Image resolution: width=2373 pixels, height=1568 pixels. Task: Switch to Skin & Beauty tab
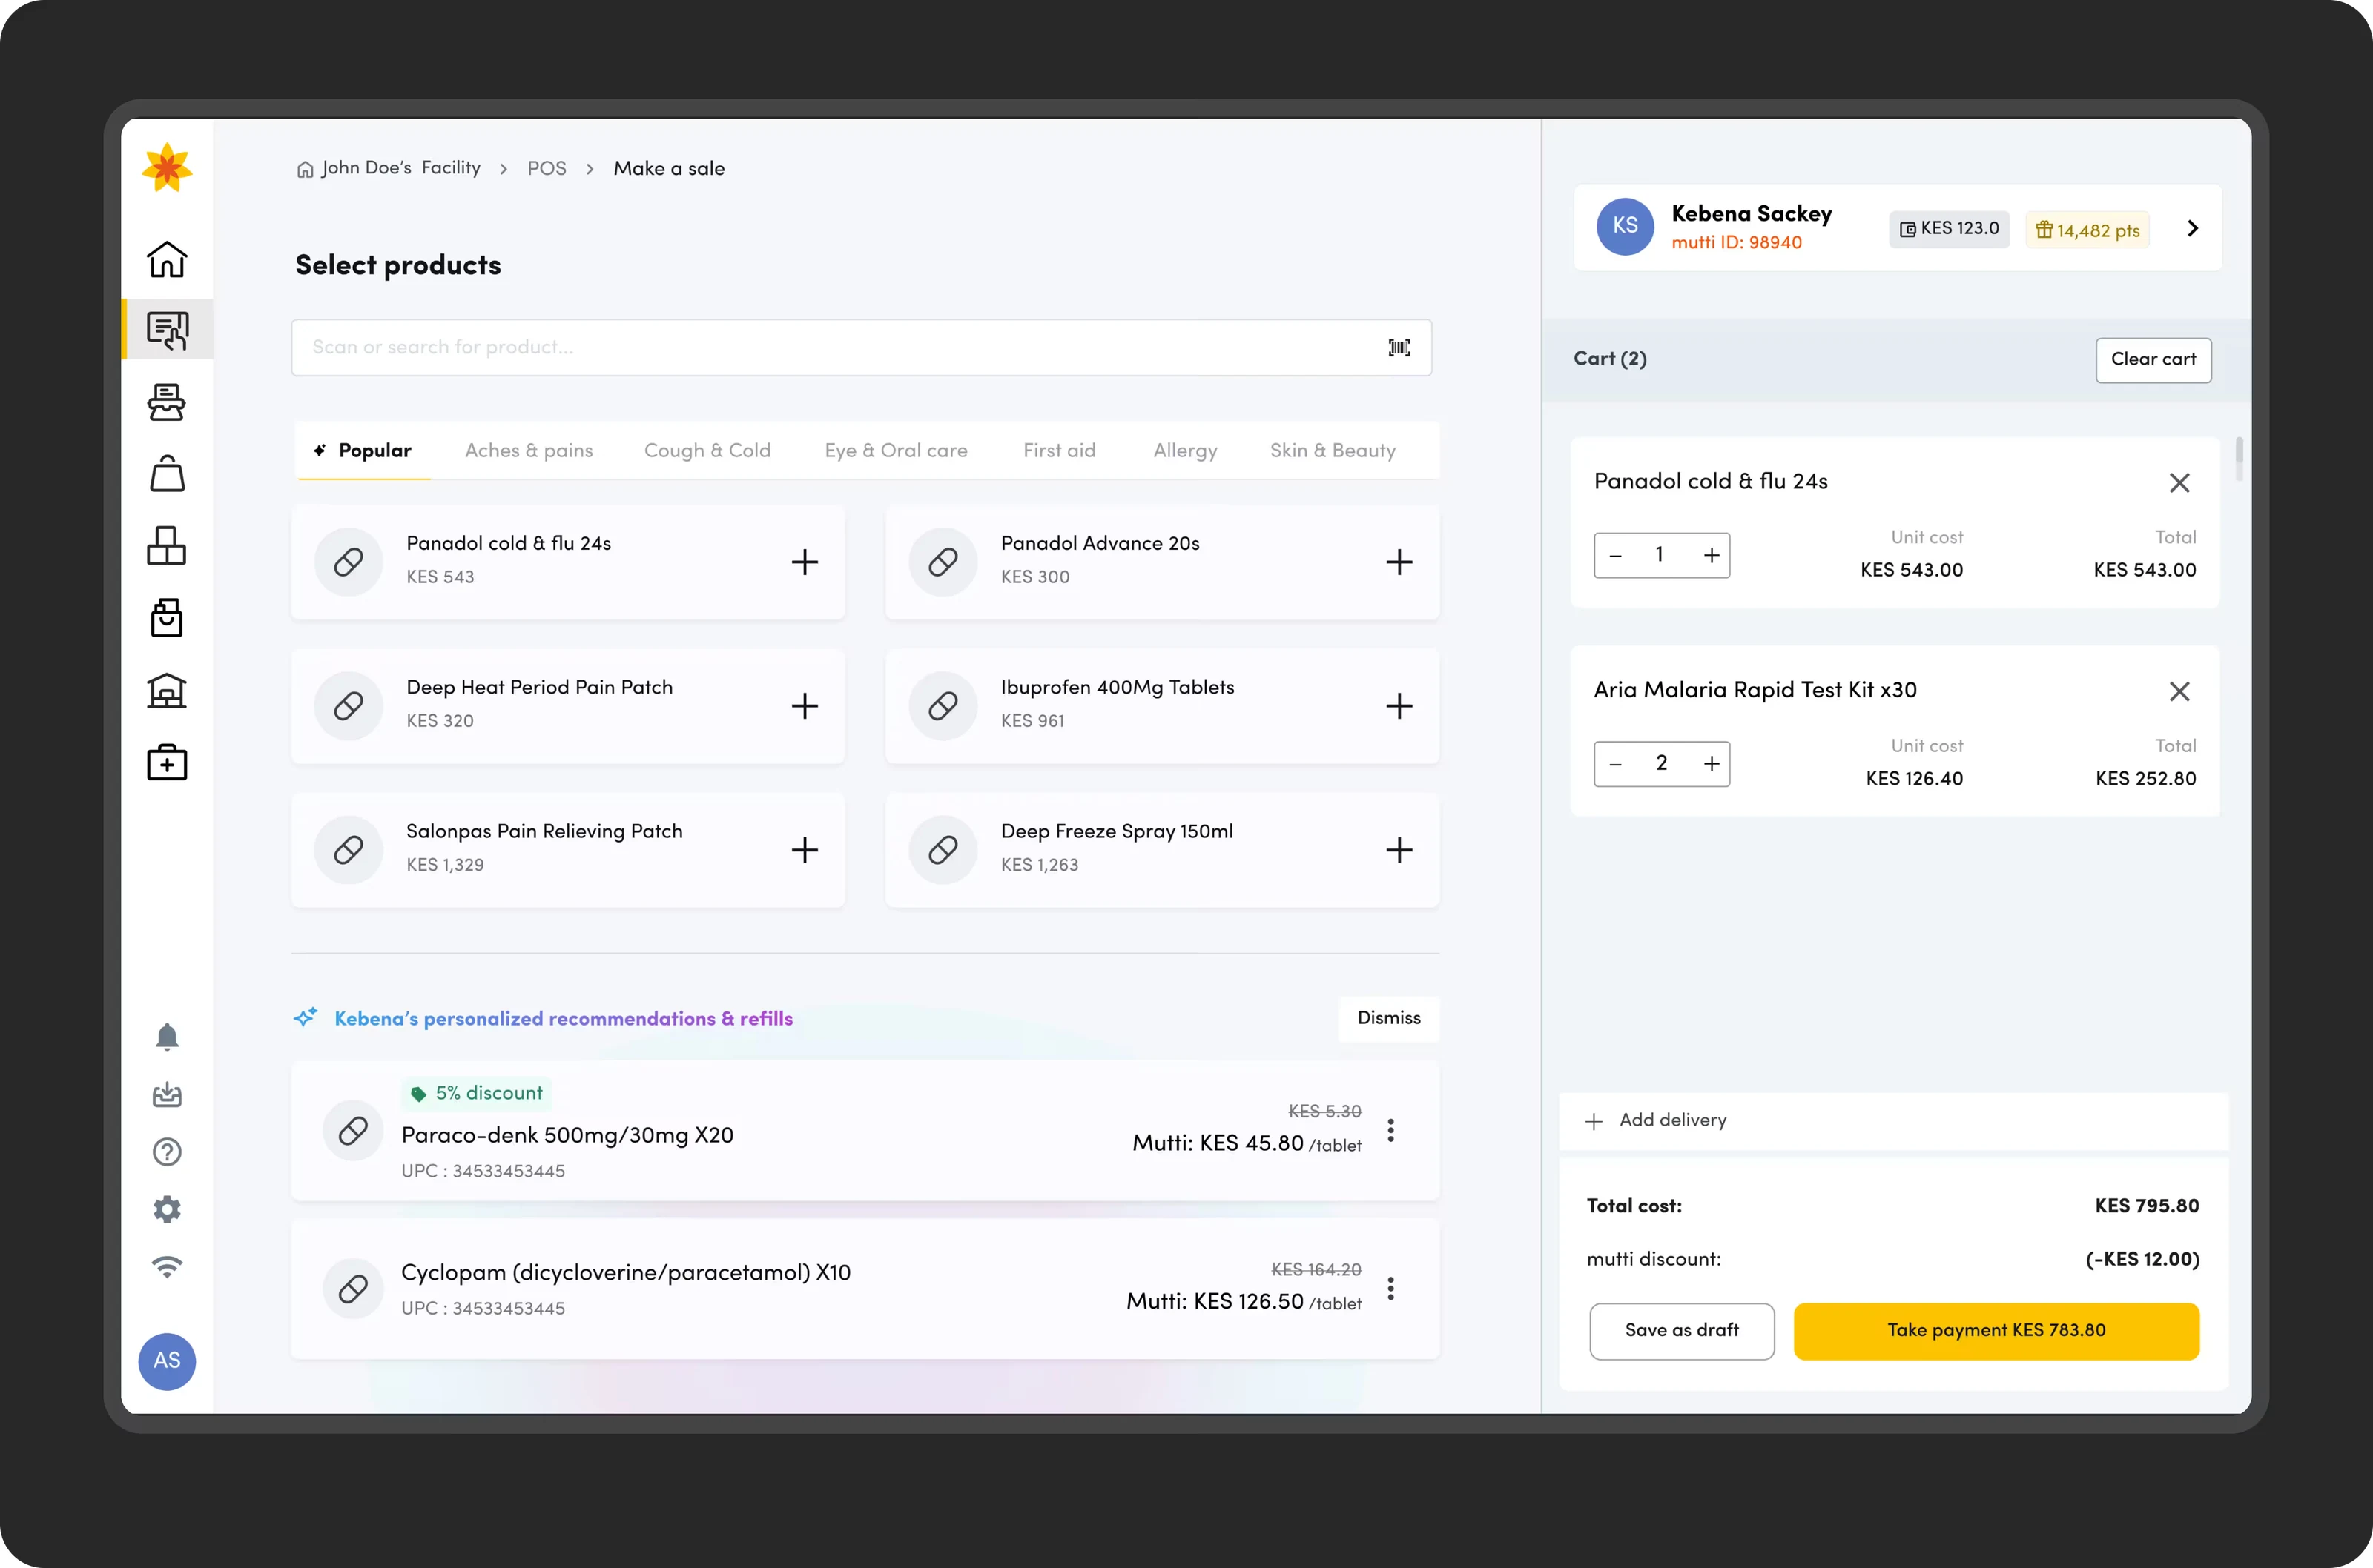[x=1332, y=450]
